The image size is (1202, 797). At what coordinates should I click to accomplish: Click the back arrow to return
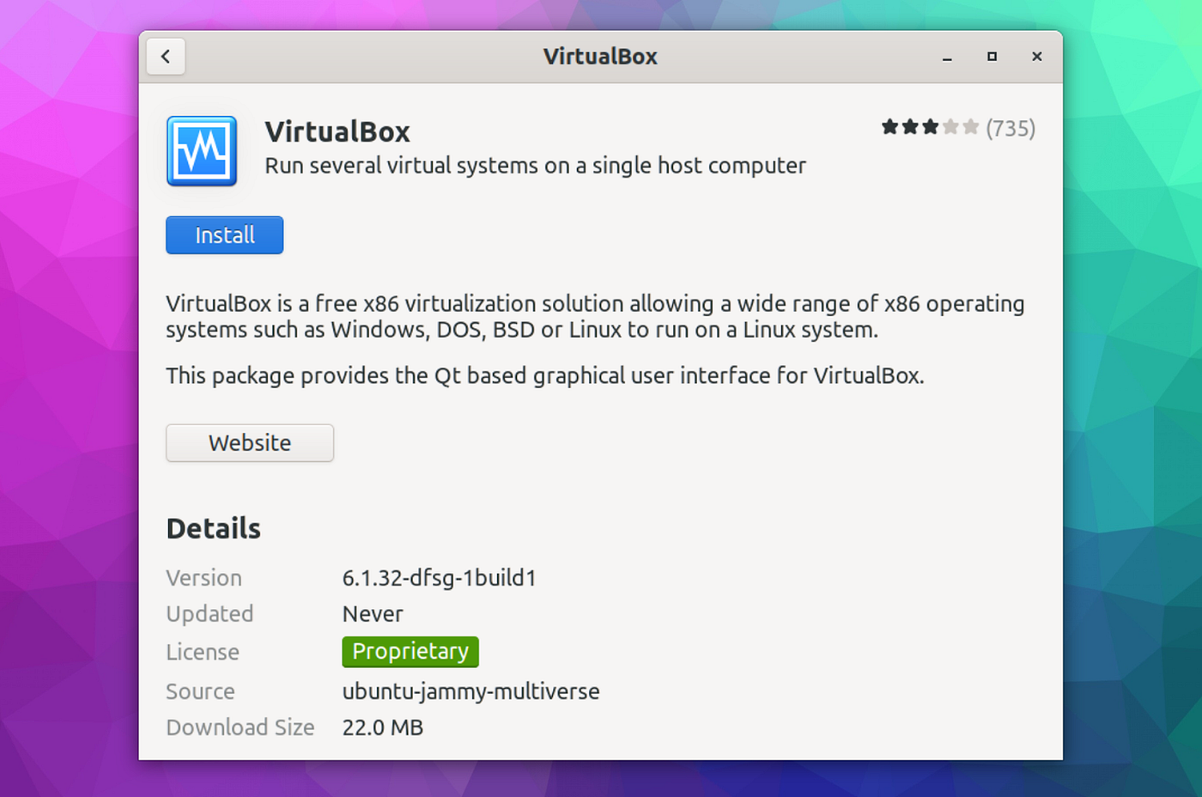[x=165, y=56]
